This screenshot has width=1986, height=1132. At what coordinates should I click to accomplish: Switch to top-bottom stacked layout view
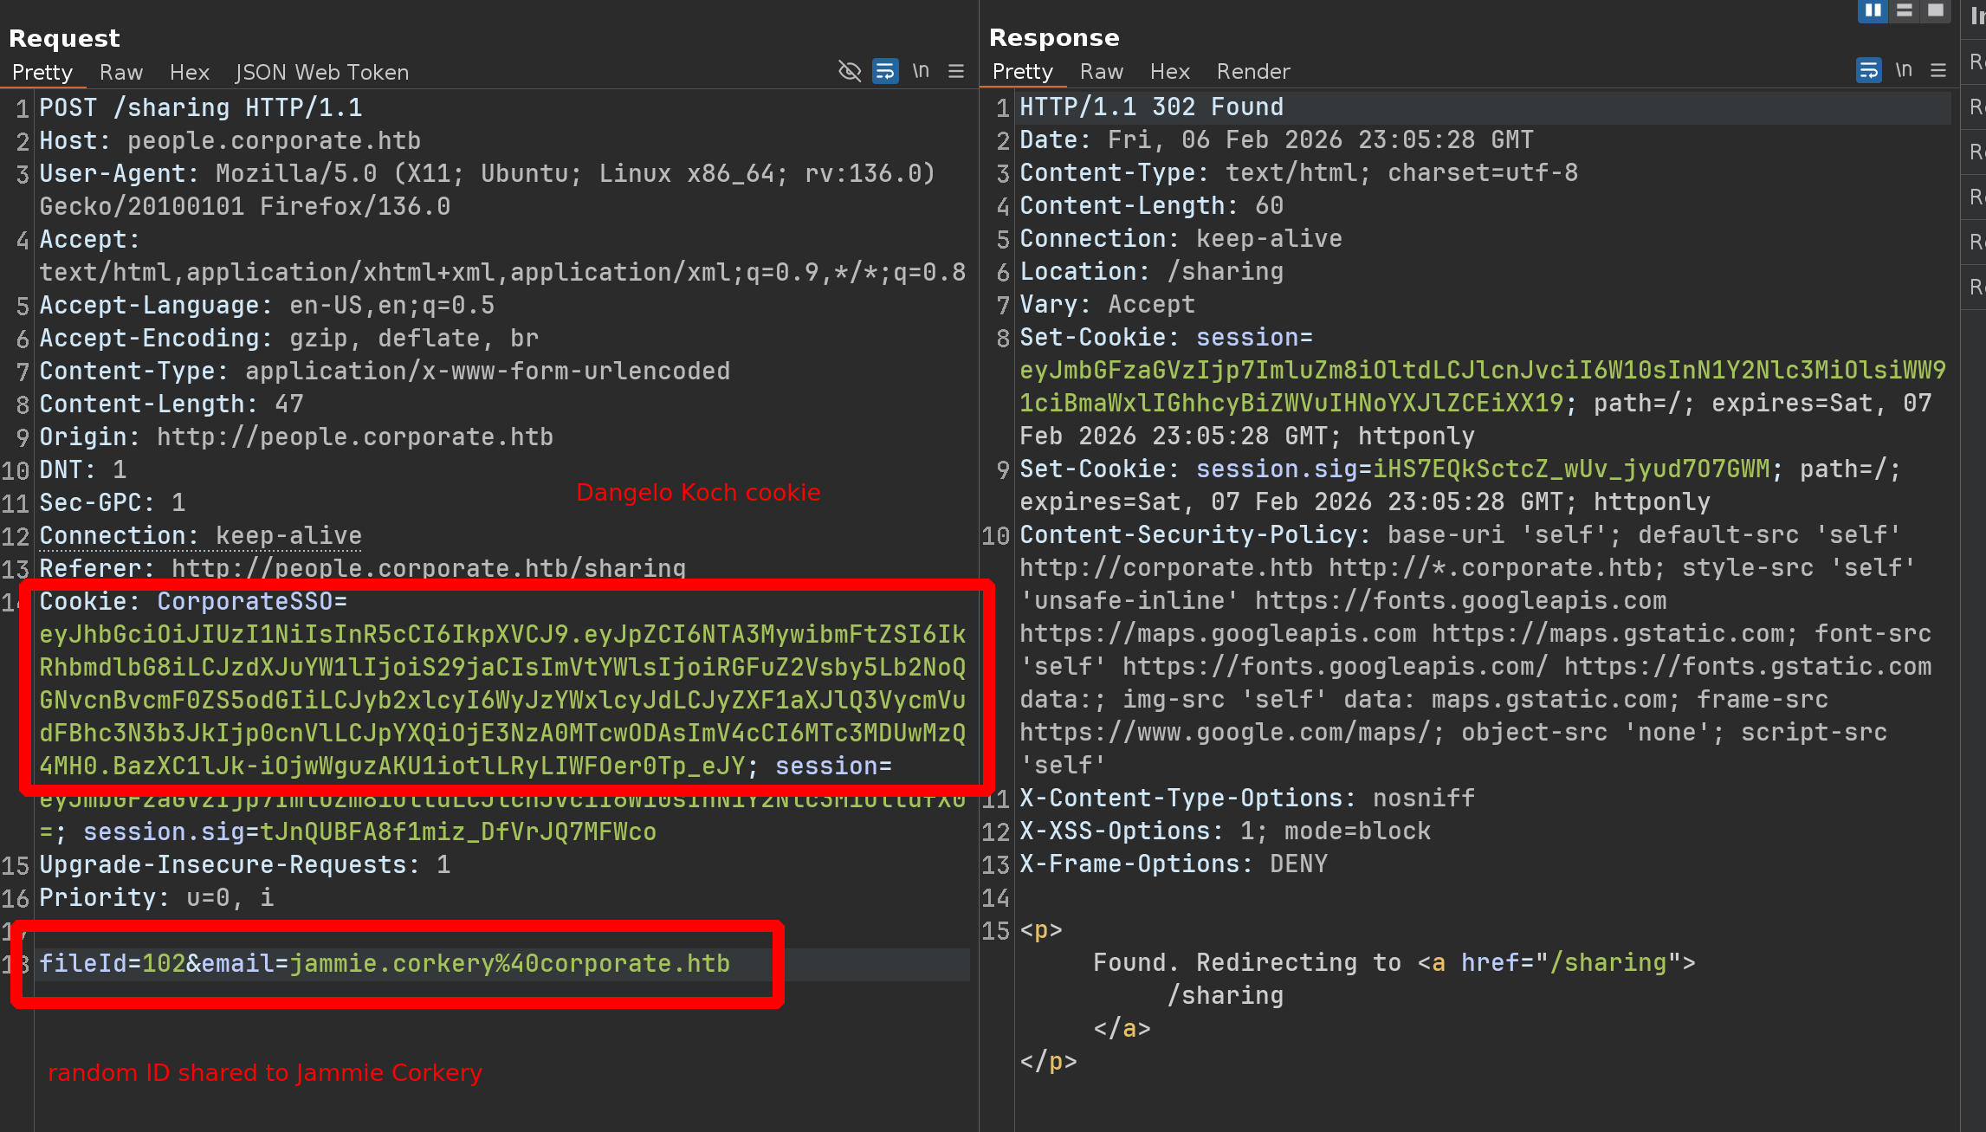pos(1905,10)
